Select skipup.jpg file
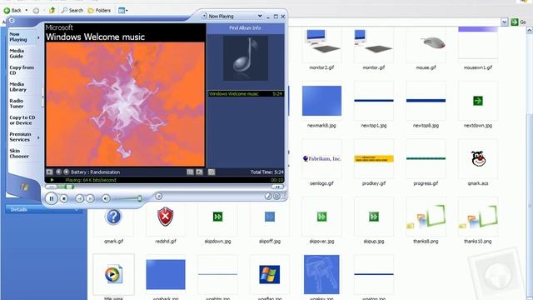 click(374, 221)
